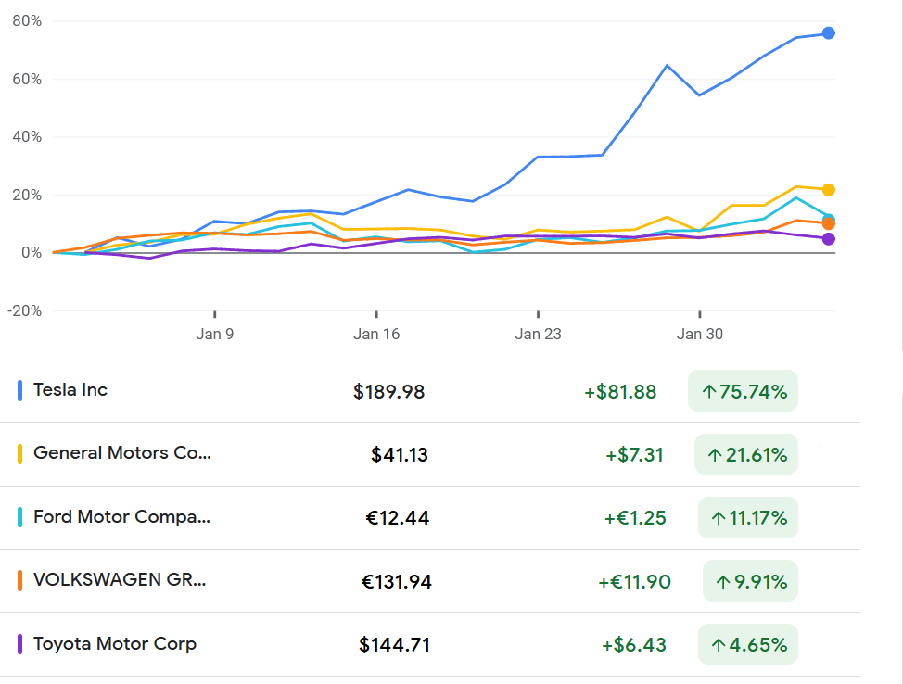Click the +$6.43 change value
This screenshot has width=903, height=684.
(x=634, y=645)
